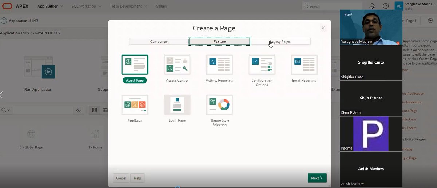Click the Application 161197 up arrow icon
Screen dimensions: 437x188
[x=4, y=21]
